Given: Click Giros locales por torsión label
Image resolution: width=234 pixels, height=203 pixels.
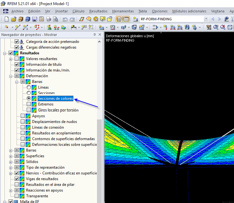Looking at the screenshot, I should pyautogui.click(x=58, y=110).
